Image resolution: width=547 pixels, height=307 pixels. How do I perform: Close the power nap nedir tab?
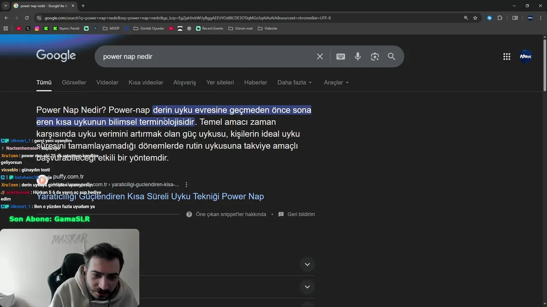point(72,6)
